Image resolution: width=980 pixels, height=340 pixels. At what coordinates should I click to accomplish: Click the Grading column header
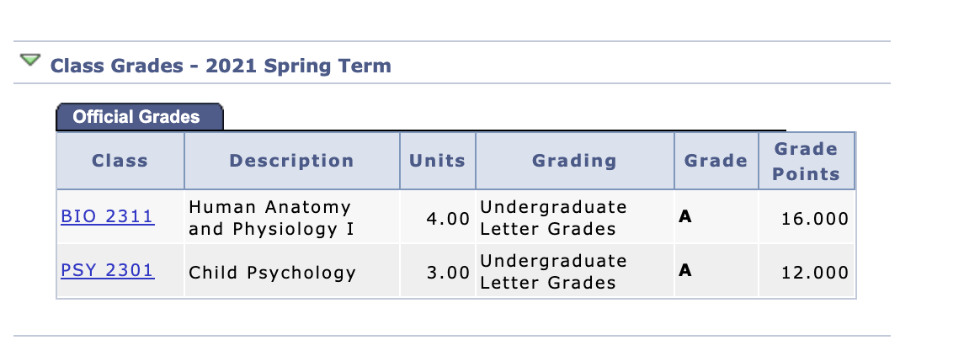[x=574, y=161]
